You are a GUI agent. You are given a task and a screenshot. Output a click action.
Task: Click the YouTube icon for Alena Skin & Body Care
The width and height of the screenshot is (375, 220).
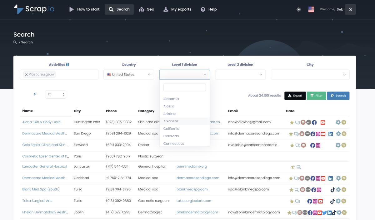[323, 122]
